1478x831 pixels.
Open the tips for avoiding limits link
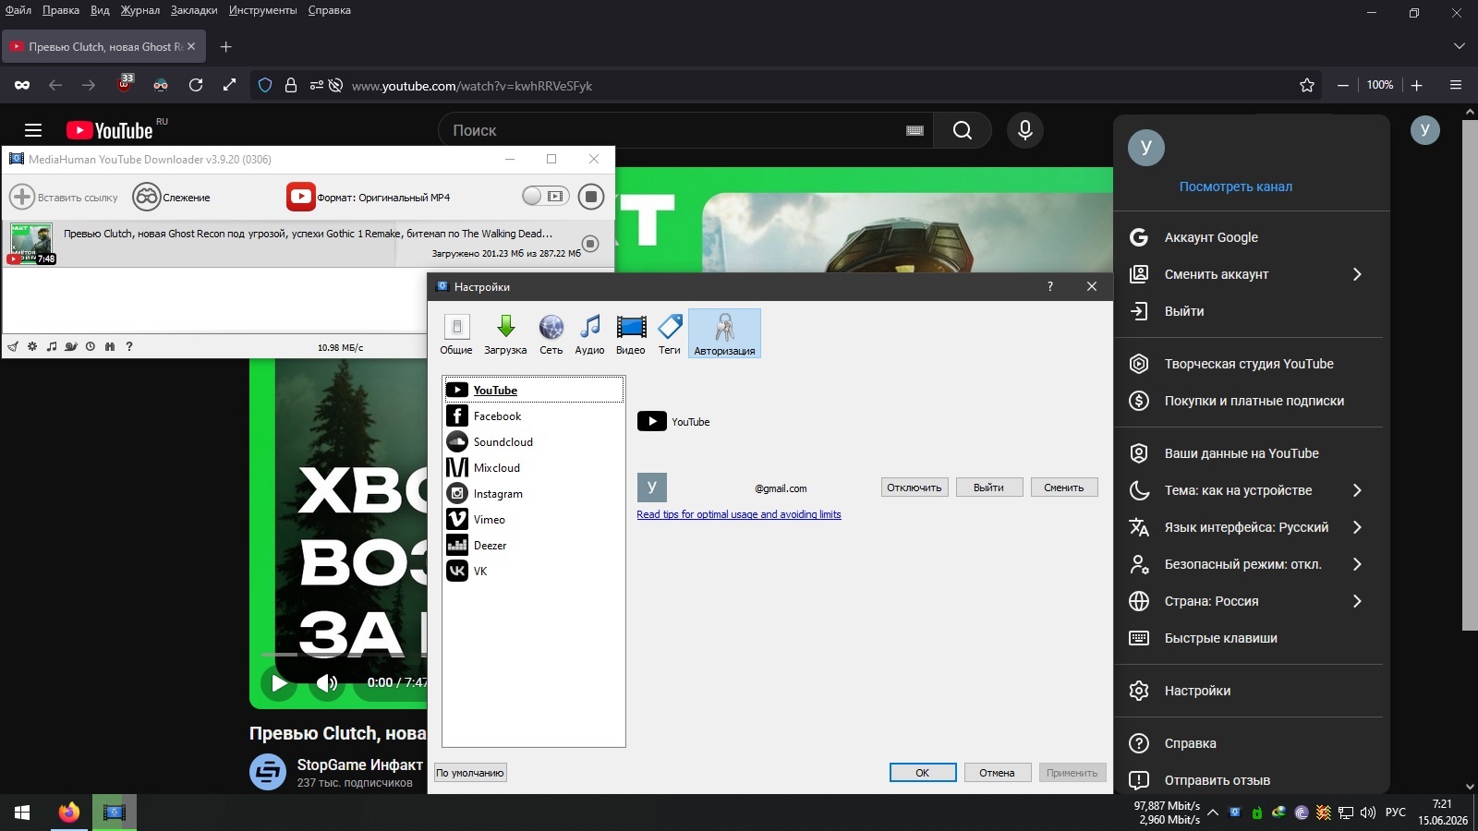739,514
